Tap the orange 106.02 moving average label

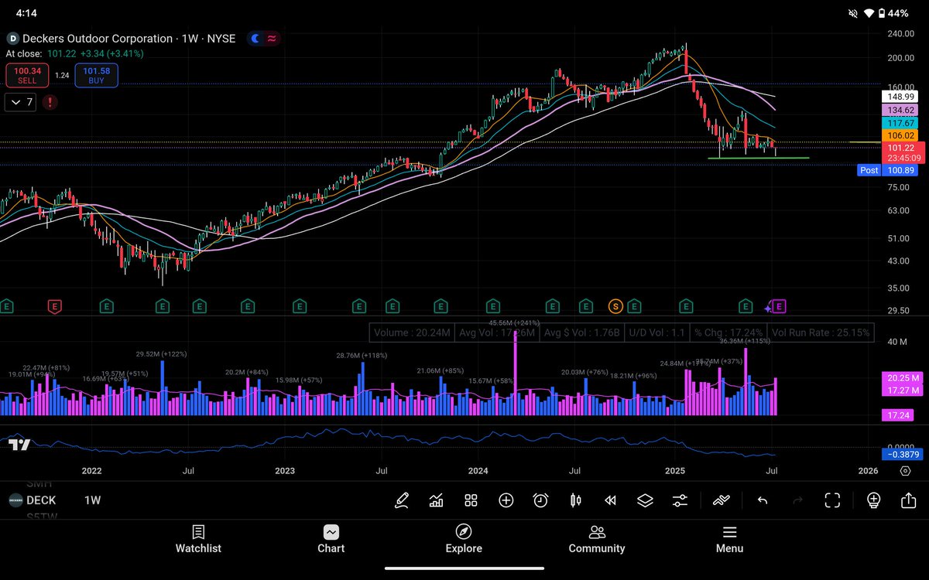coord(902,136)
